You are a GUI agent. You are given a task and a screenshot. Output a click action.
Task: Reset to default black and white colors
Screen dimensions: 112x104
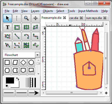click(7, 86)
